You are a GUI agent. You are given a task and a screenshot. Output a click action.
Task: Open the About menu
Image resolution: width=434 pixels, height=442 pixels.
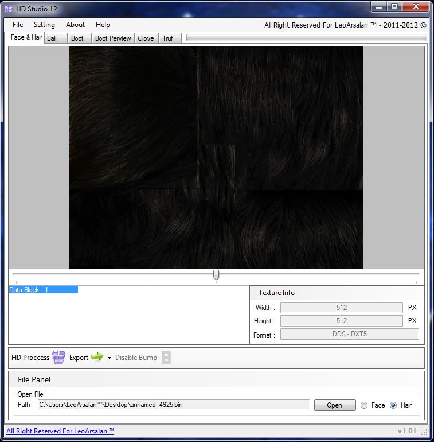[75, 25]
